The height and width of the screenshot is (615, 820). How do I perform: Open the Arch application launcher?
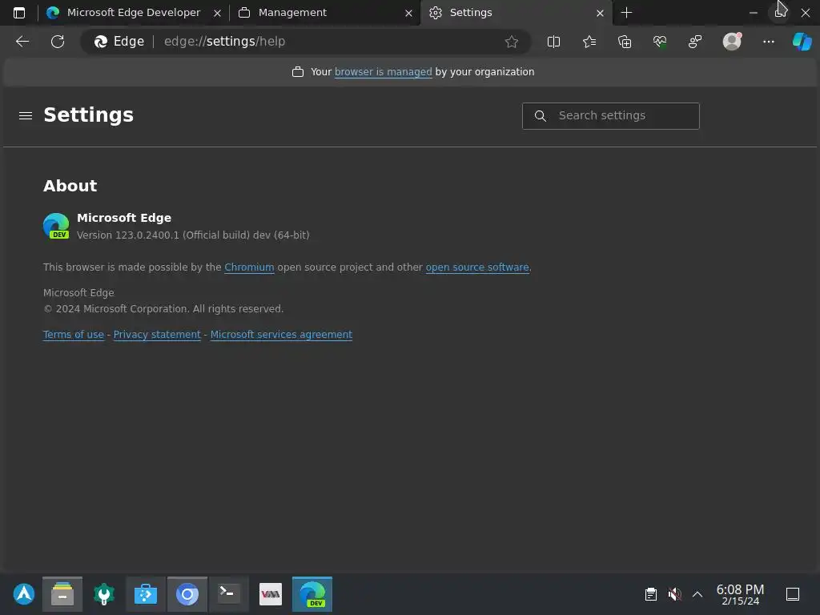click(x=23, y=594)
